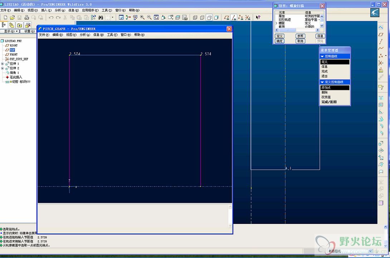Click 参照 button in helical sweep dialog
Viewport: 390px width, 258px height.
pyautogui.click(x=300, y=36)
